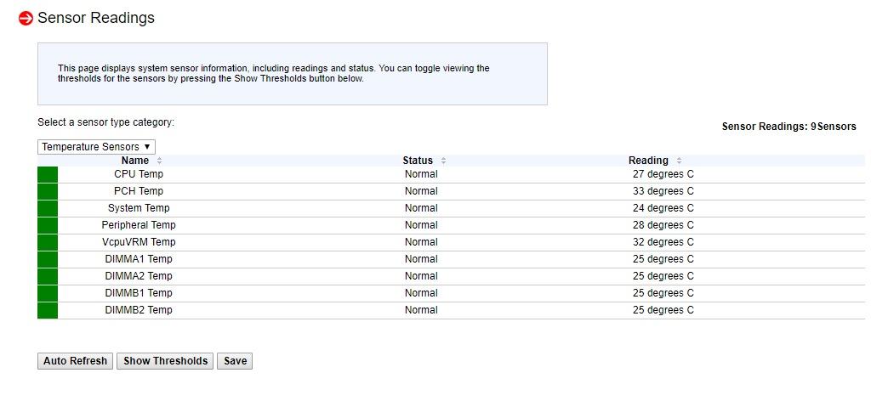The height and width of the screenshot is (401, 888).
Task: Sort table by the Status column header
Action: [x=418, y=161]
